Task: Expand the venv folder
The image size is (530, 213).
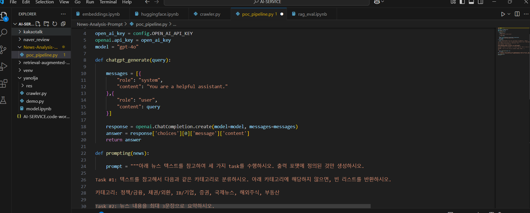Action: pyautogui.click(x=20, y=70)
